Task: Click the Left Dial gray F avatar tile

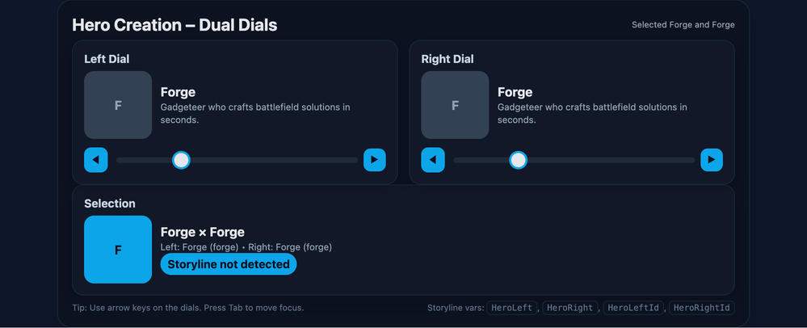Action: [118, 105]
